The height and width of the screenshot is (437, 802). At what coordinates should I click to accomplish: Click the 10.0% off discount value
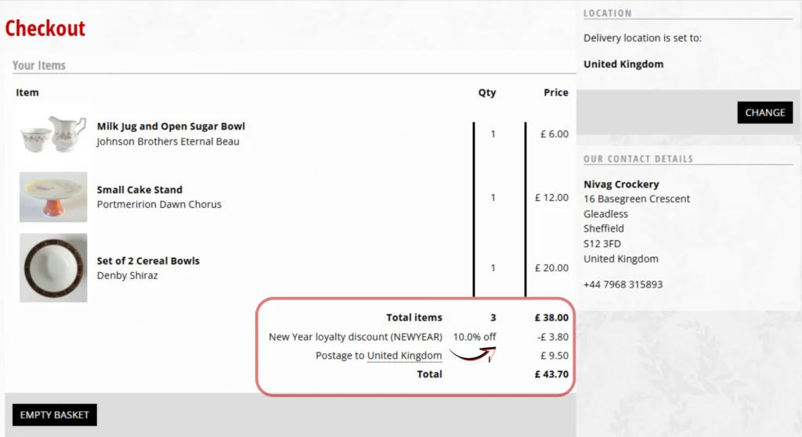pyautogui.click(x=475, y=337)
